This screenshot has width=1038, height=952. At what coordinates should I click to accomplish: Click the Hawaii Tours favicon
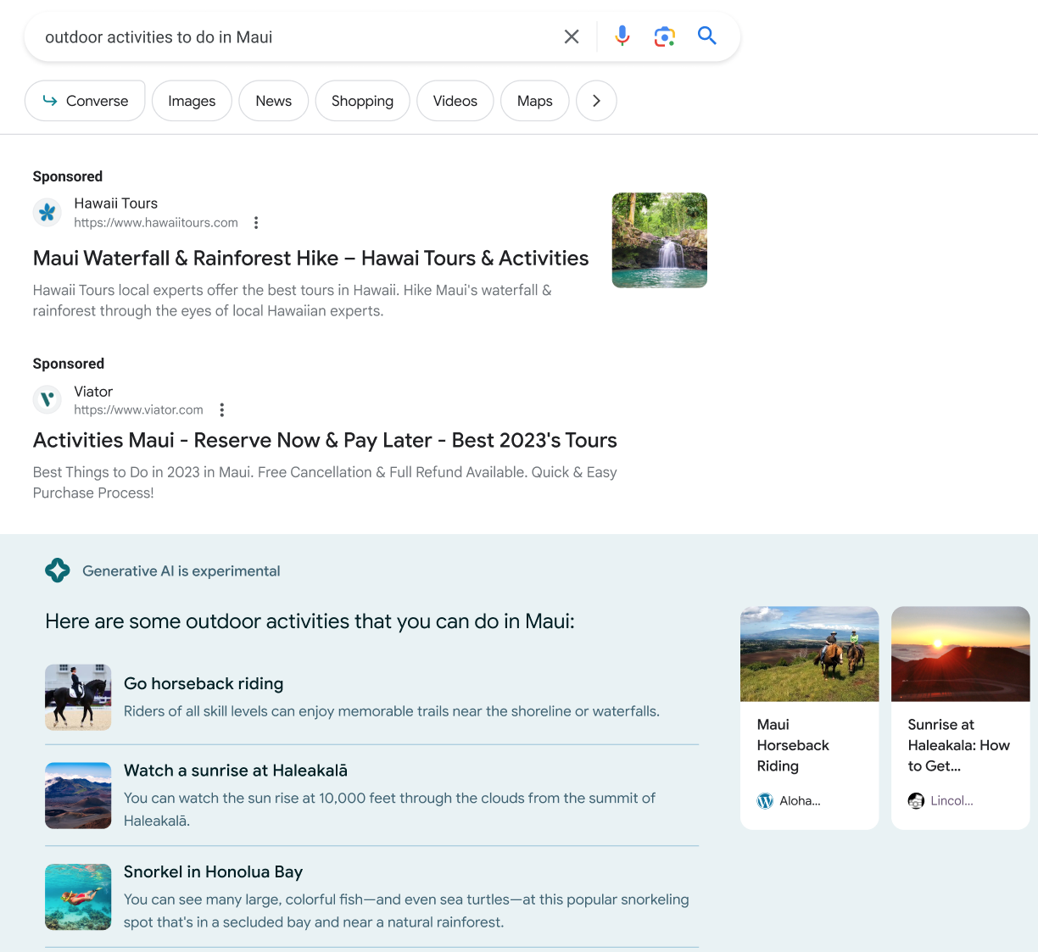click(47, 212)
